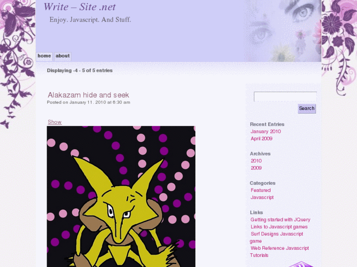Image resolution: width=357 pixels, height=267 pixels.
Task: Open Web Reference Javascript Tutorials link
Action: 279,251
